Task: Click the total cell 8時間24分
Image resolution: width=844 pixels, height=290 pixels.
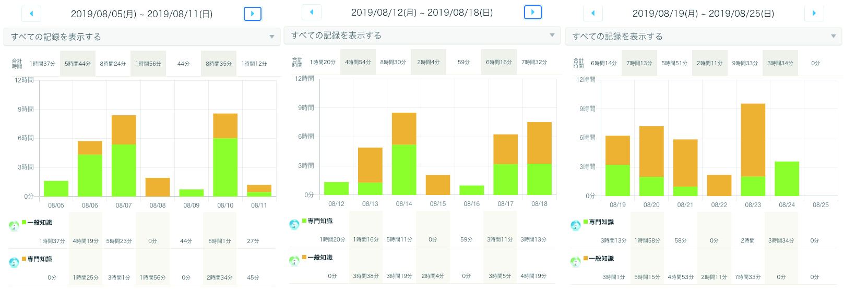Action: click(x=113, y=64)
